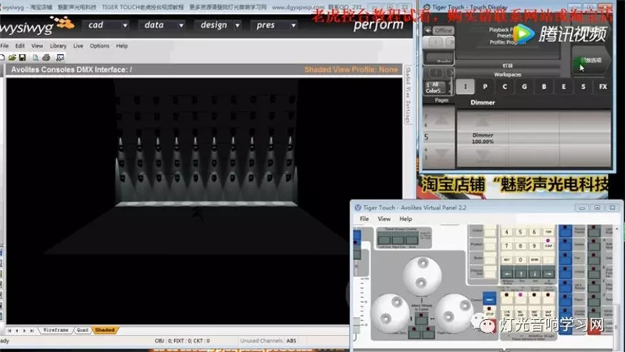Select the S attribute bank button
Viewport: 625px width, 352px height.
(x=583, y=87)
